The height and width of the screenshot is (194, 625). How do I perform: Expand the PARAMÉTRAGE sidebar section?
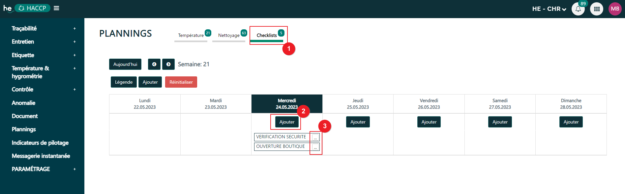click(74, 169)
